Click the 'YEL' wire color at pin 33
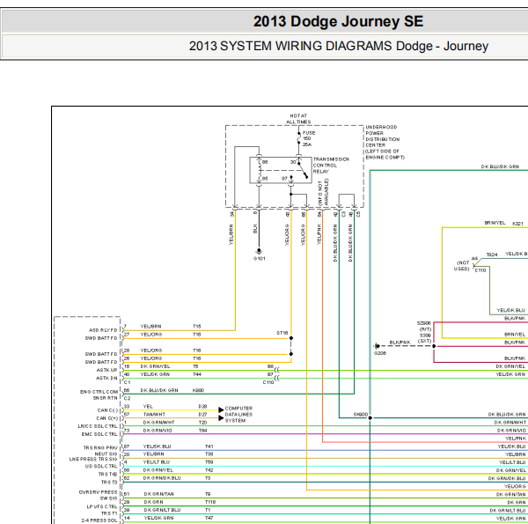 tap(148, 406)
